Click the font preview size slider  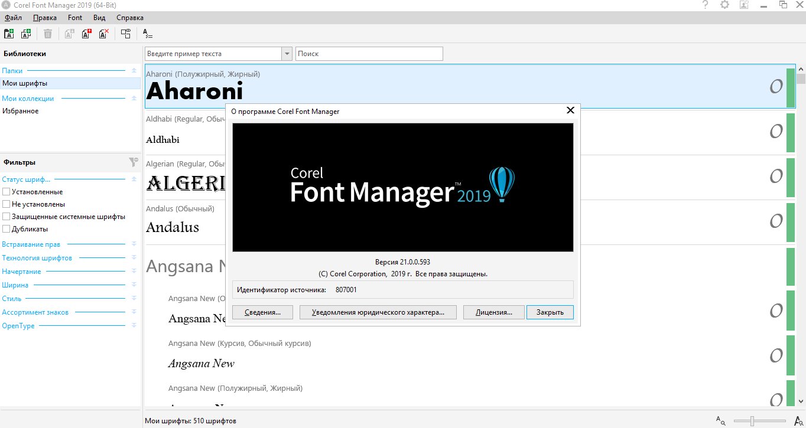point(752,421)
